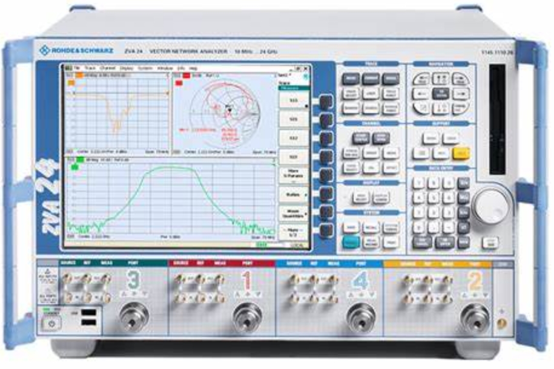
Task: Expand the More S-Params softkey
Action: pyautogui.click(x=293, y=175)
